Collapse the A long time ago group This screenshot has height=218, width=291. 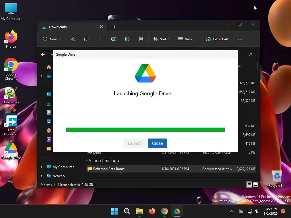tap(86, 161)
